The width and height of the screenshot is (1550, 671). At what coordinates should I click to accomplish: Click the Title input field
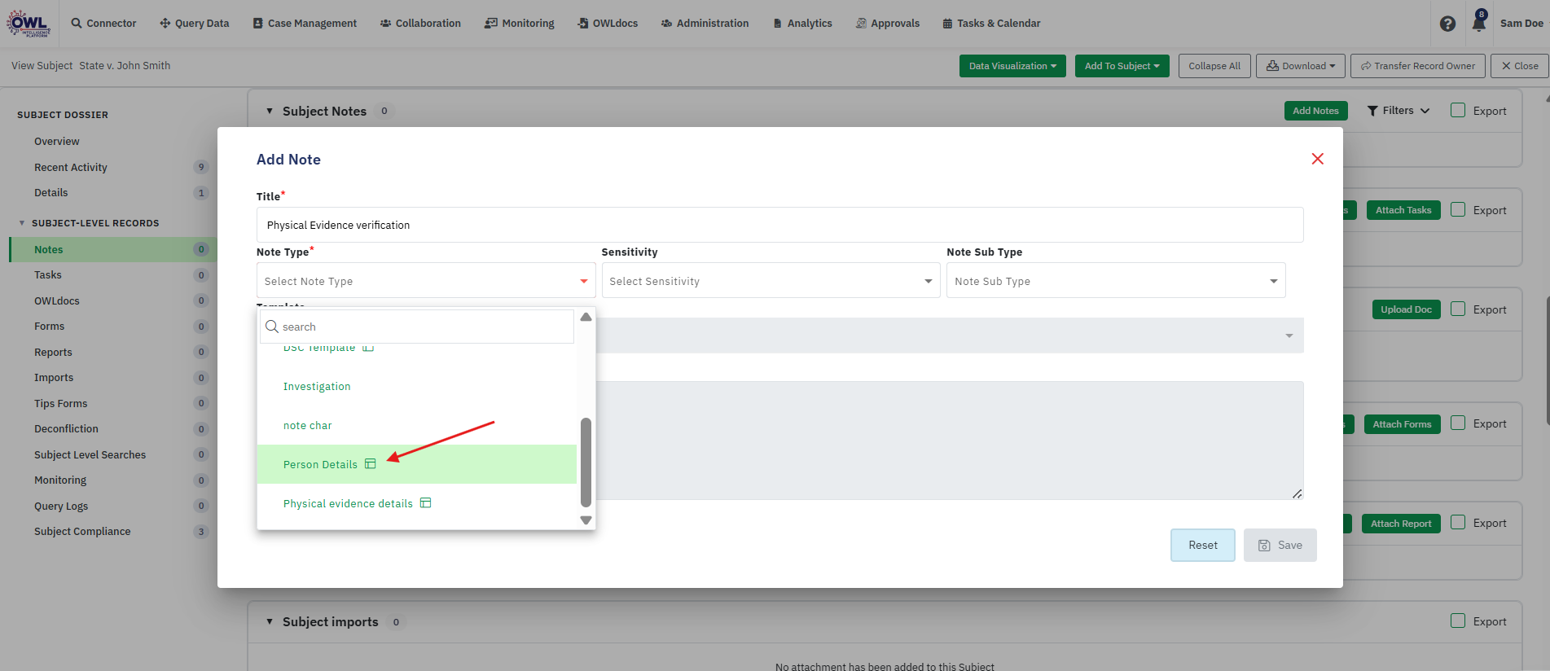pyautogui.click(x=779, y=225)
